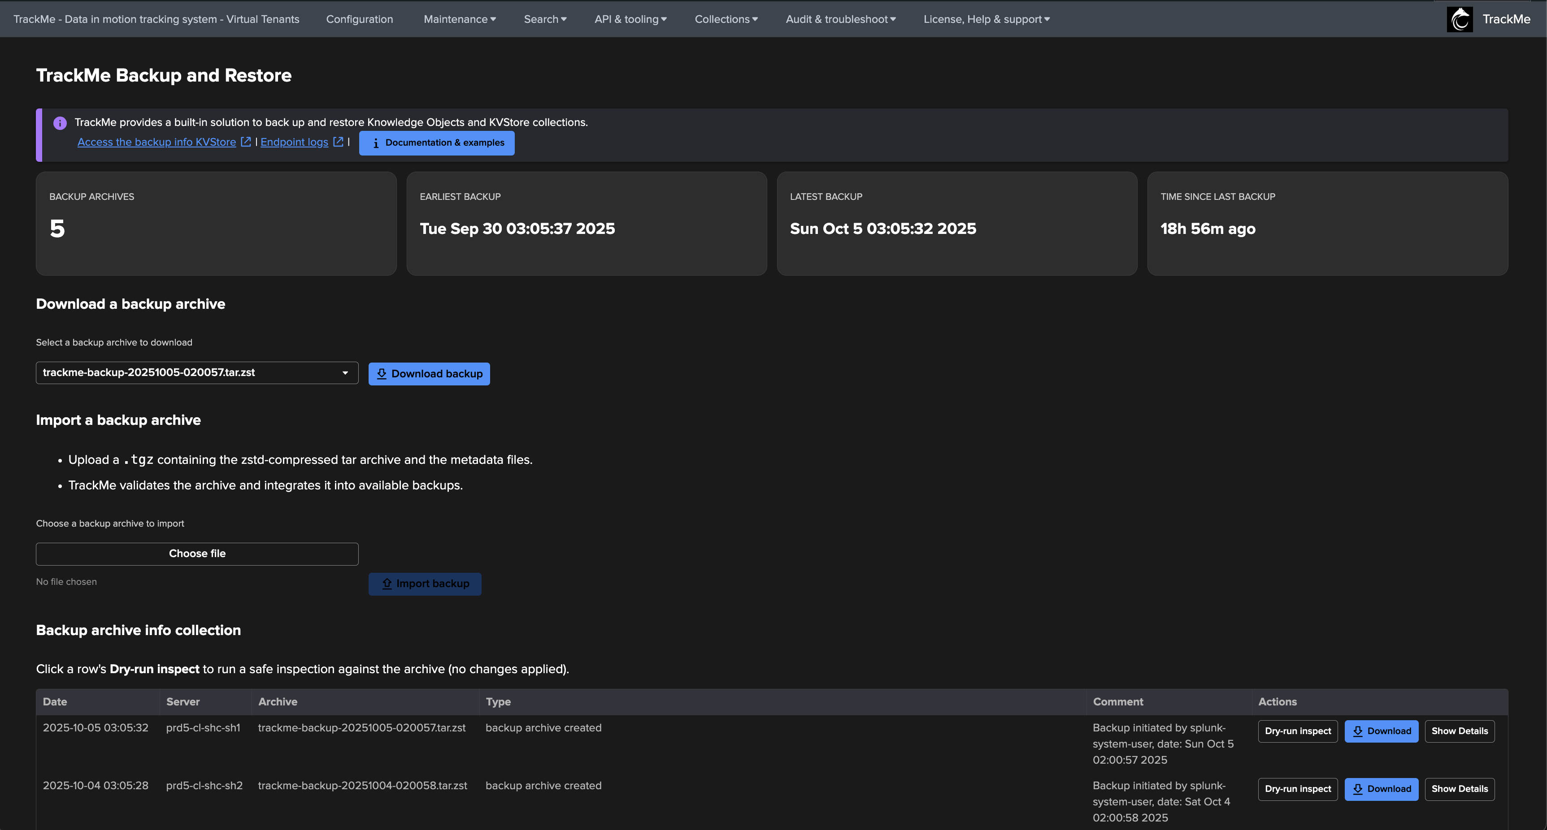Open the Access the backup info KVStore link

[x=157, y=142]
